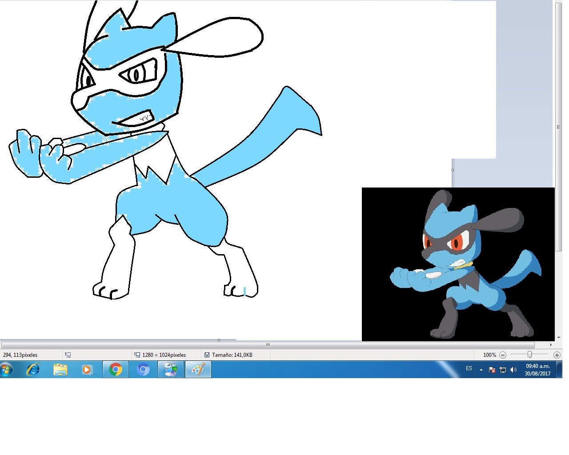
Task: Click the selection size icon in status bar
Action: pyautogui.click(x=68, y=355)
